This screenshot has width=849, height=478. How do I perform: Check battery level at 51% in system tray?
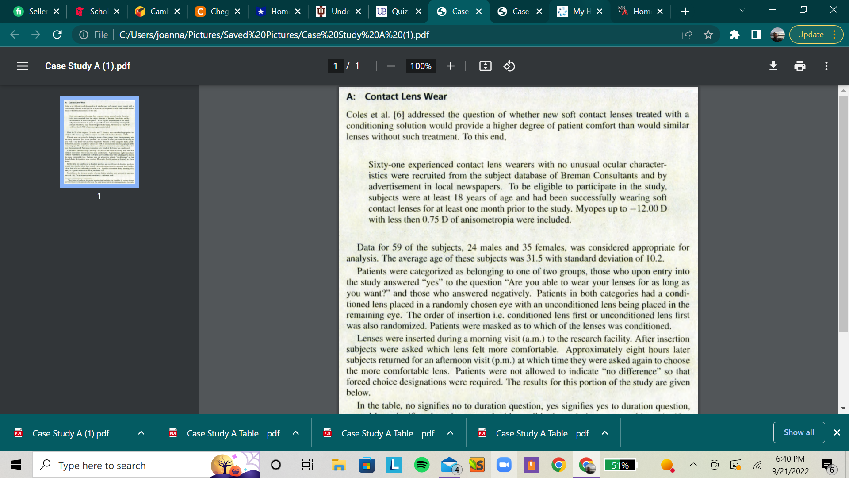(x=620, y=465)
